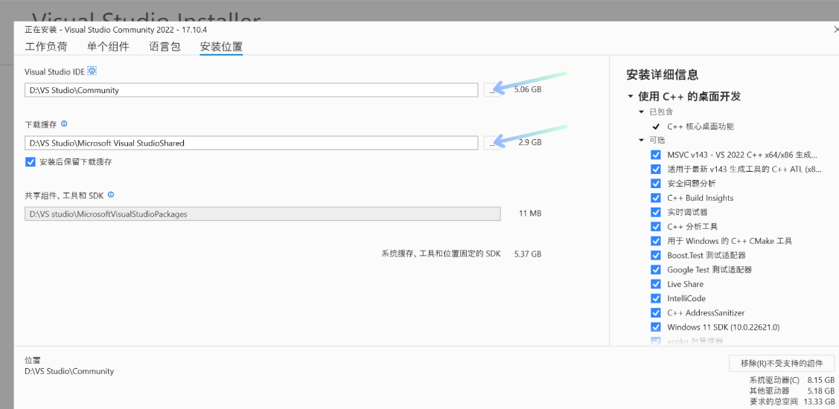The height and width of the screenshot is (409, 839).
Task: Click info icon next to 下载缓存
Action: [64, 123]
